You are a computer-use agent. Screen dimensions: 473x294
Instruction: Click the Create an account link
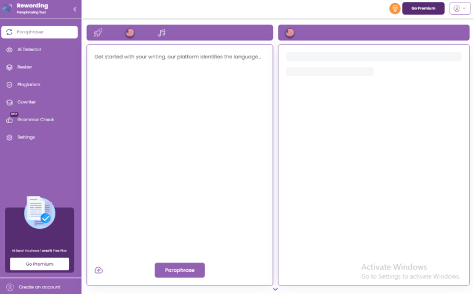coord(39,287)
